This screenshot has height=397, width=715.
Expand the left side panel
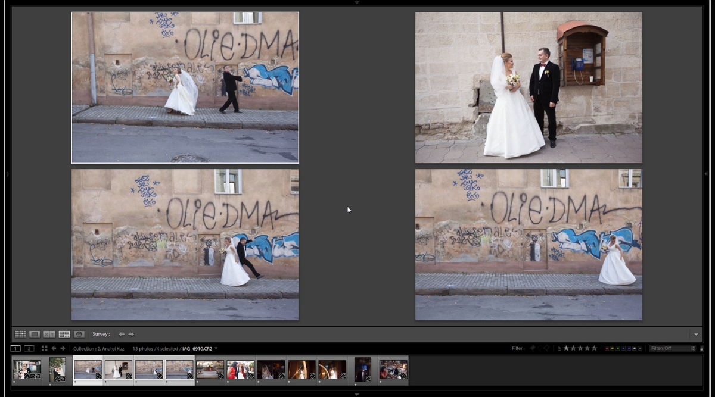[8, 174]
